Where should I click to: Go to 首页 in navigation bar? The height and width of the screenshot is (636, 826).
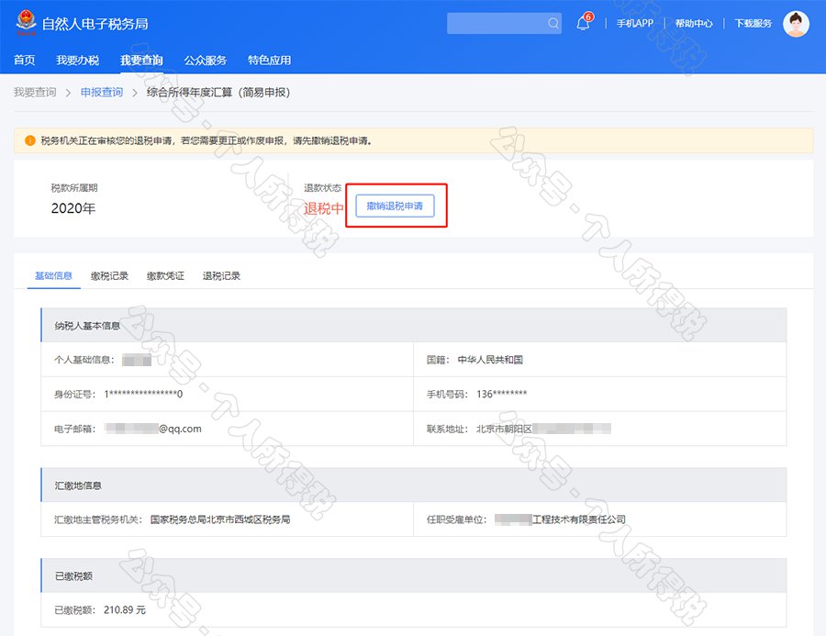[x=24, y=61]
